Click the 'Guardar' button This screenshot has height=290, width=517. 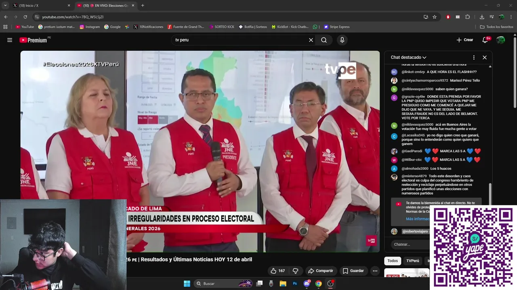coord(353,271)
